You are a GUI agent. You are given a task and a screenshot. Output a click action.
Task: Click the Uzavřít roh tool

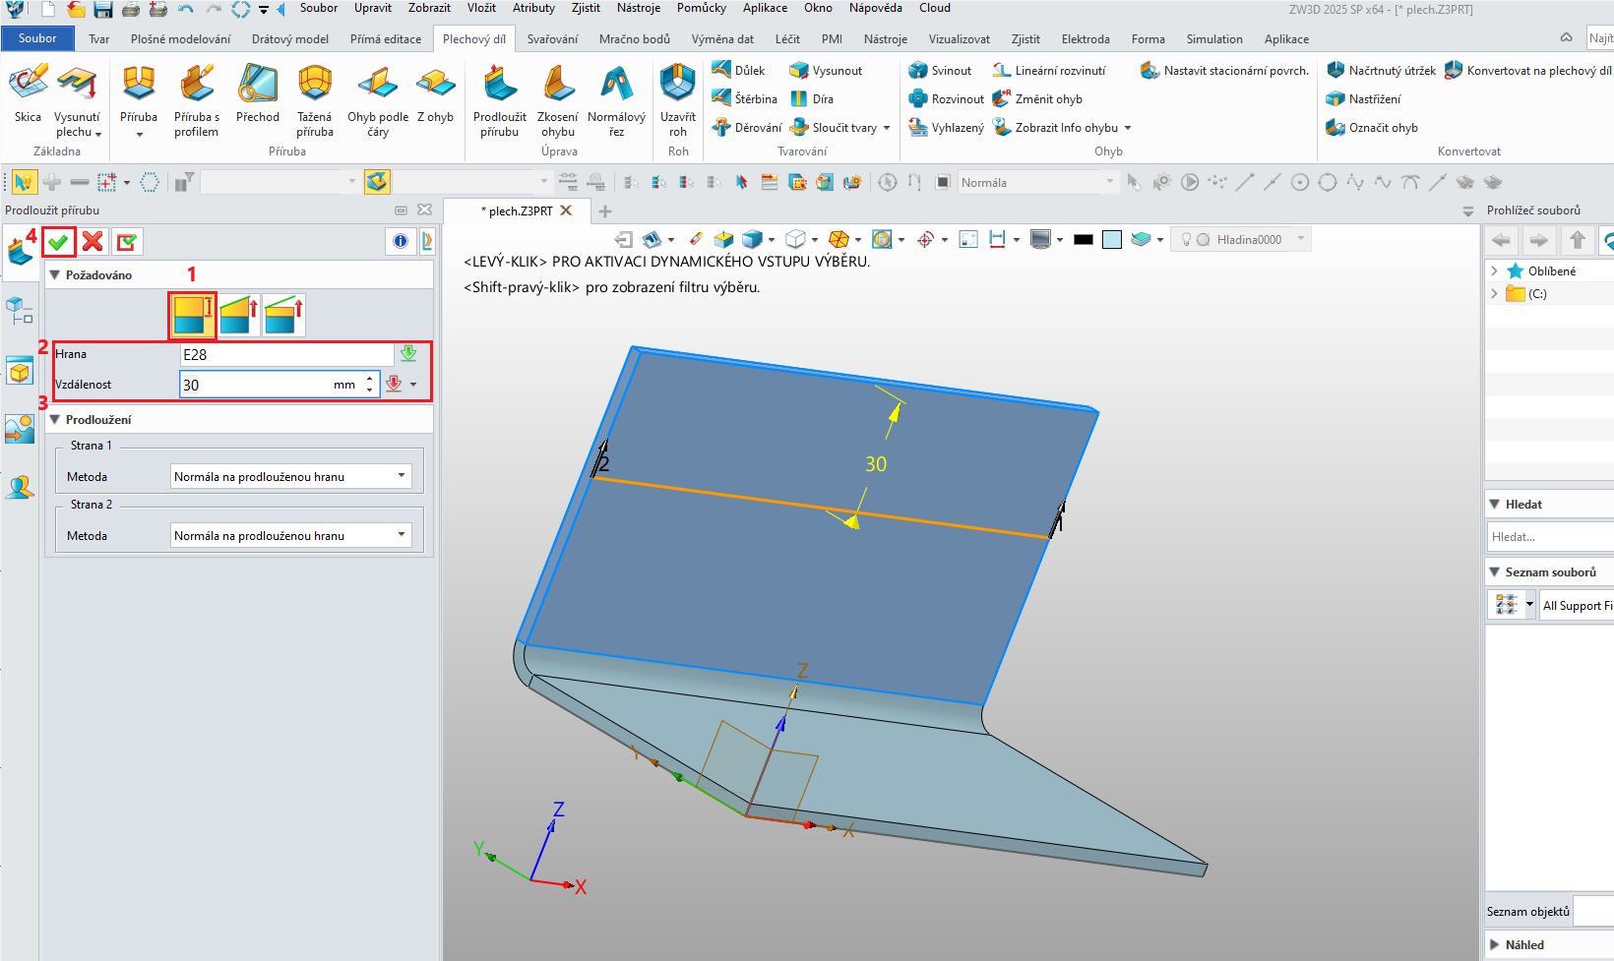click(x=678, y=101)
